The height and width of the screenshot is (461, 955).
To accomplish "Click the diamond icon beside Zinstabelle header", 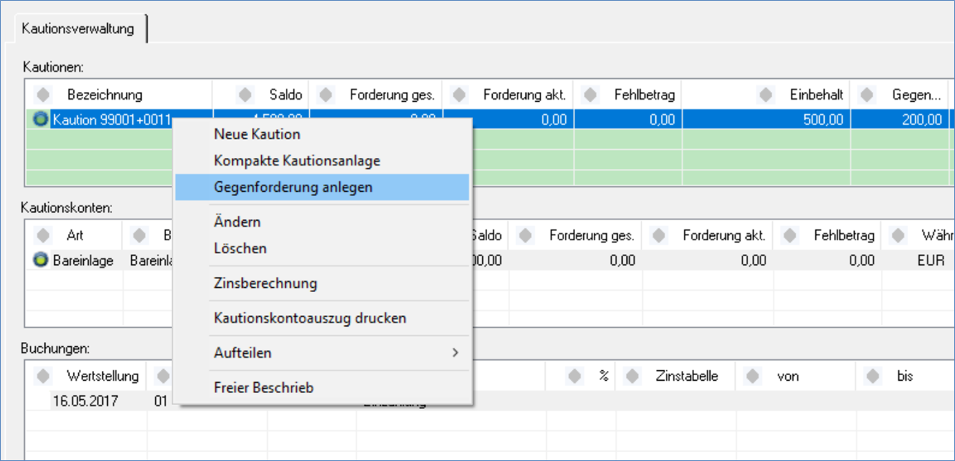I will point(632,376).
